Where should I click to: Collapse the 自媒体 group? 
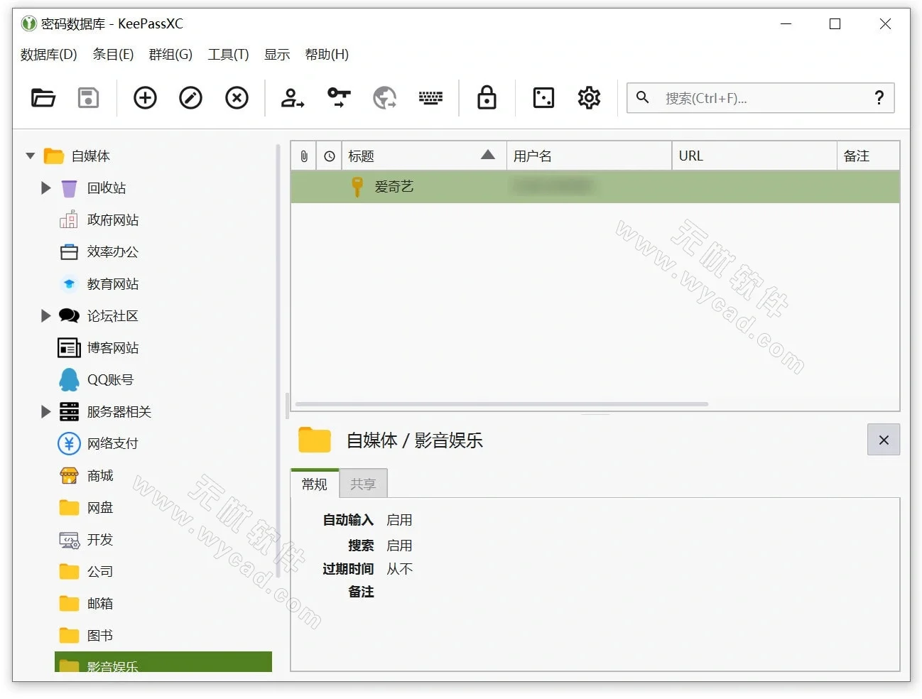30,156
